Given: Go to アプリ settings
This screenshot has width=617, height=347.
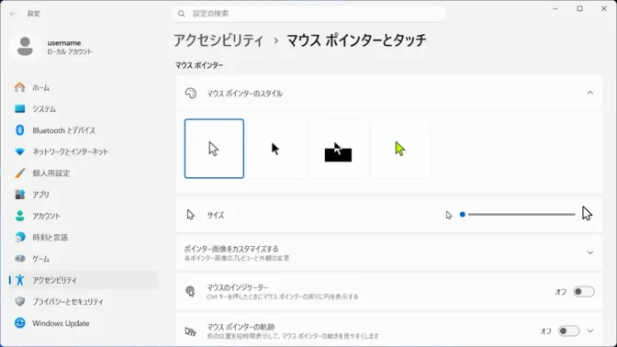Looking at the screenshot, I should 84,195.
